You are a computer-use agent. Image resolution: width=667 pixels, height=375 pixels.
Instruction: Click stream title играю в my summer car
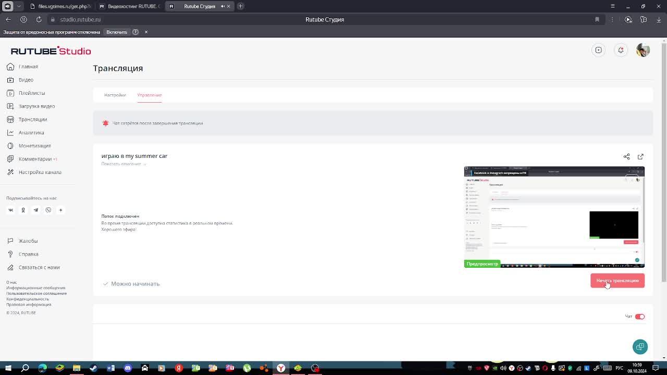point(134,156)
